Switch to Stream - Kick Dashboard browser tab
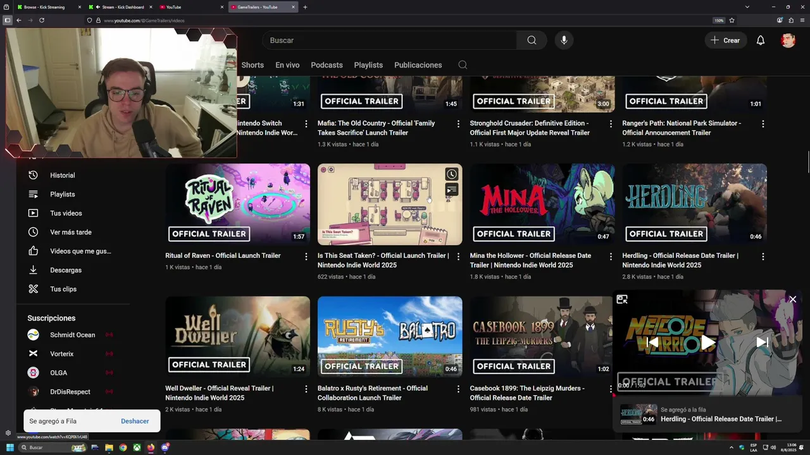 [120, 7]
